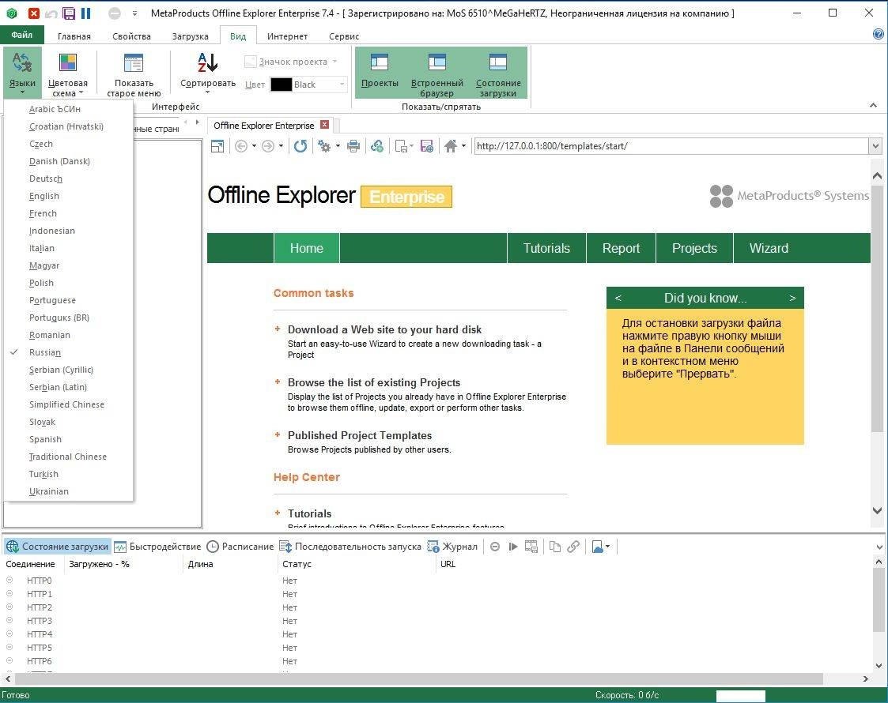Open the Report navigation button

coord(621,248)
